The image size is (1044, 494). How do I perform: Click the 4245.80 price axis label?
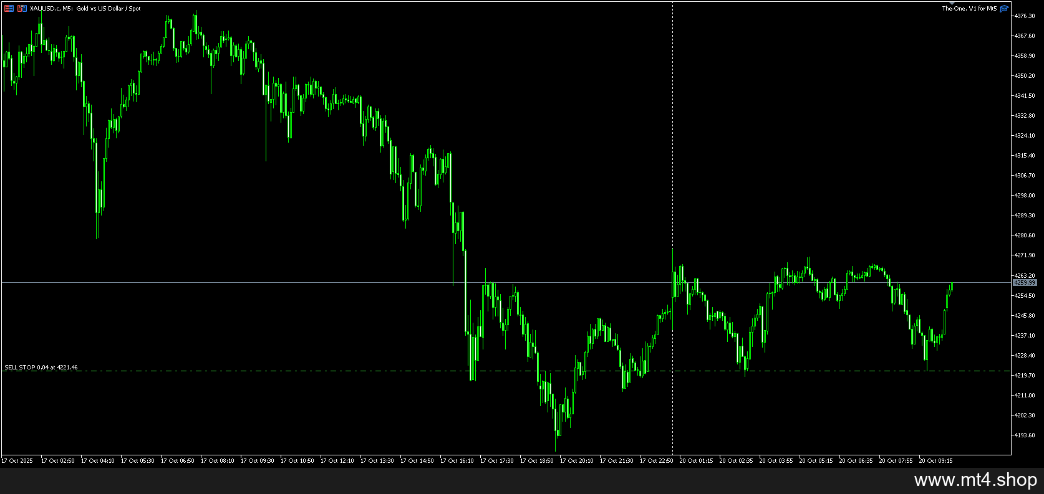pos(1025,316)
